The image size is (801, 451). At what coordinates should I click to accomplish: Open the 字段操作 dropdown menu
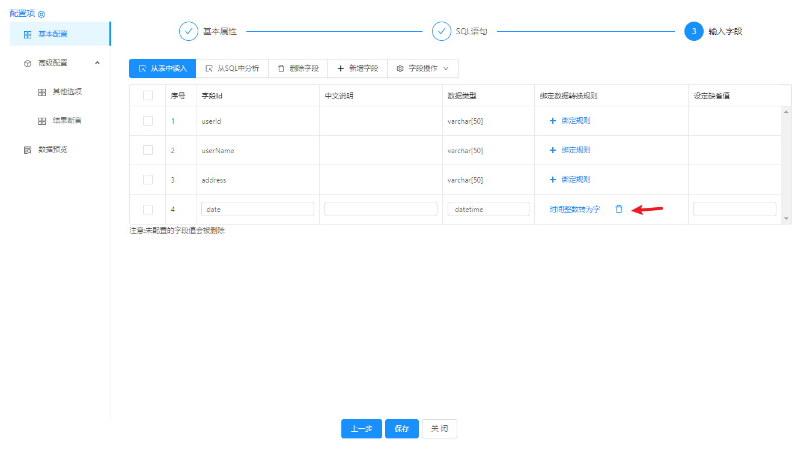pyautogui.click(x=423, y=68)
